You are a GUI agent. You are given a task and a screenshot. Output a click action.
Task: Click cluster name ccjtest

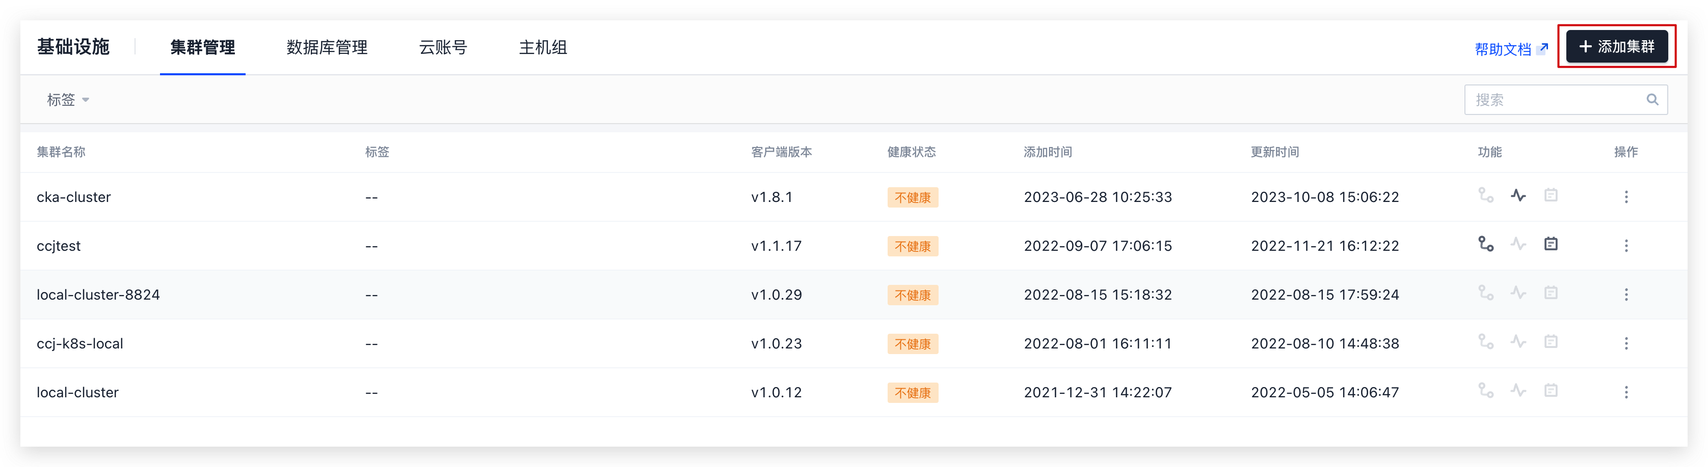[59, 246]
